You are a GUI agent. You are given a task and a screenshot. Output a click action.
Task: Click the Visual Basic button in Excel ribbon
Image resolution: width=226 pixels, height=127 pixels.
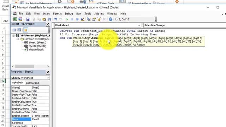coord(5,6)
